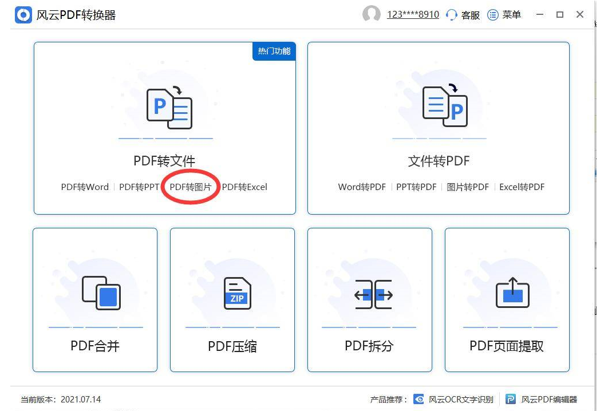The width and height of the screenshot is (604, 411).
Task: Choose PPT转PDF conversion
Action: (x=416, y=187)
